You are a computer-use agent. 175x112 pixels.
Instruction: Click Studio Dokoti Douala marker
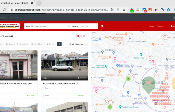click(x=120, y=107)
